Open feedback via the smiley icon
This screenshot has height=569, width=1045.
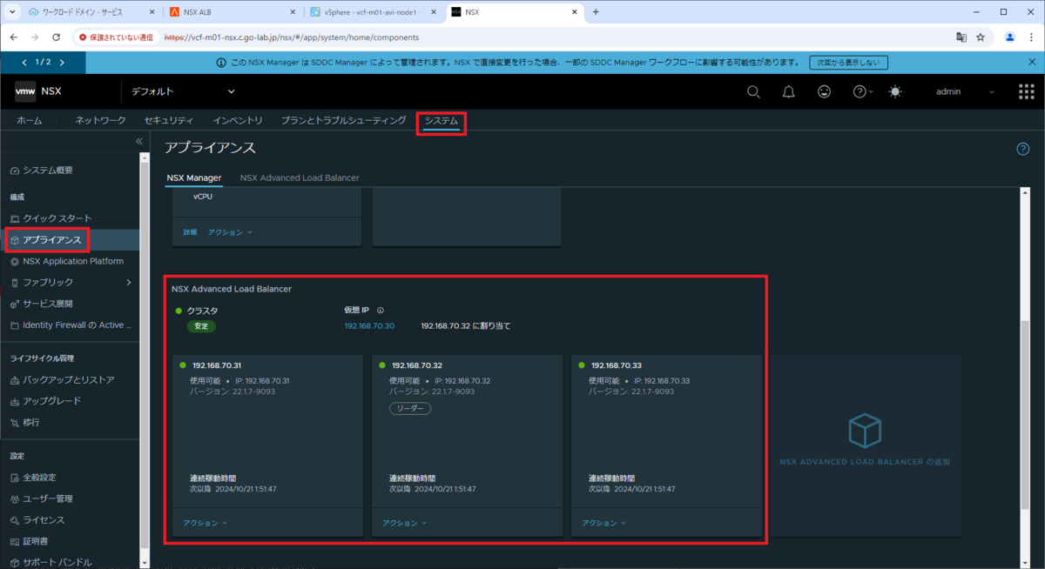click(824, 90)
